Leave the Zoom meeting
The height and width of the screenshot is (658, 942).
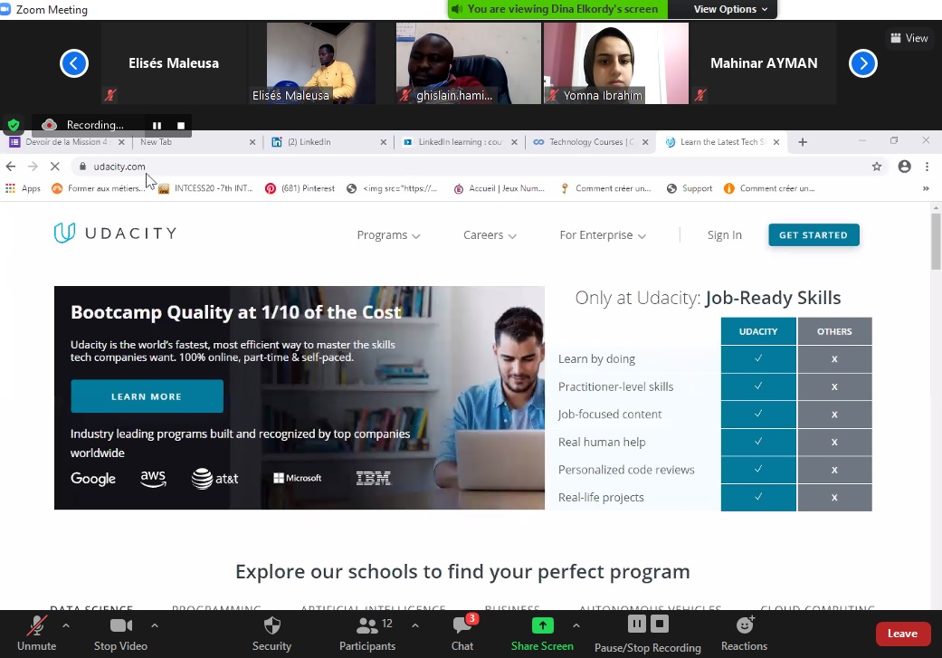pos(902,634)
